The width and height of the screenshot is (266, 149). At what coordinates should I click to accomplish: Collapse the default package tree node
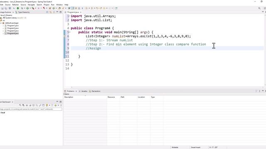point(1,23)
